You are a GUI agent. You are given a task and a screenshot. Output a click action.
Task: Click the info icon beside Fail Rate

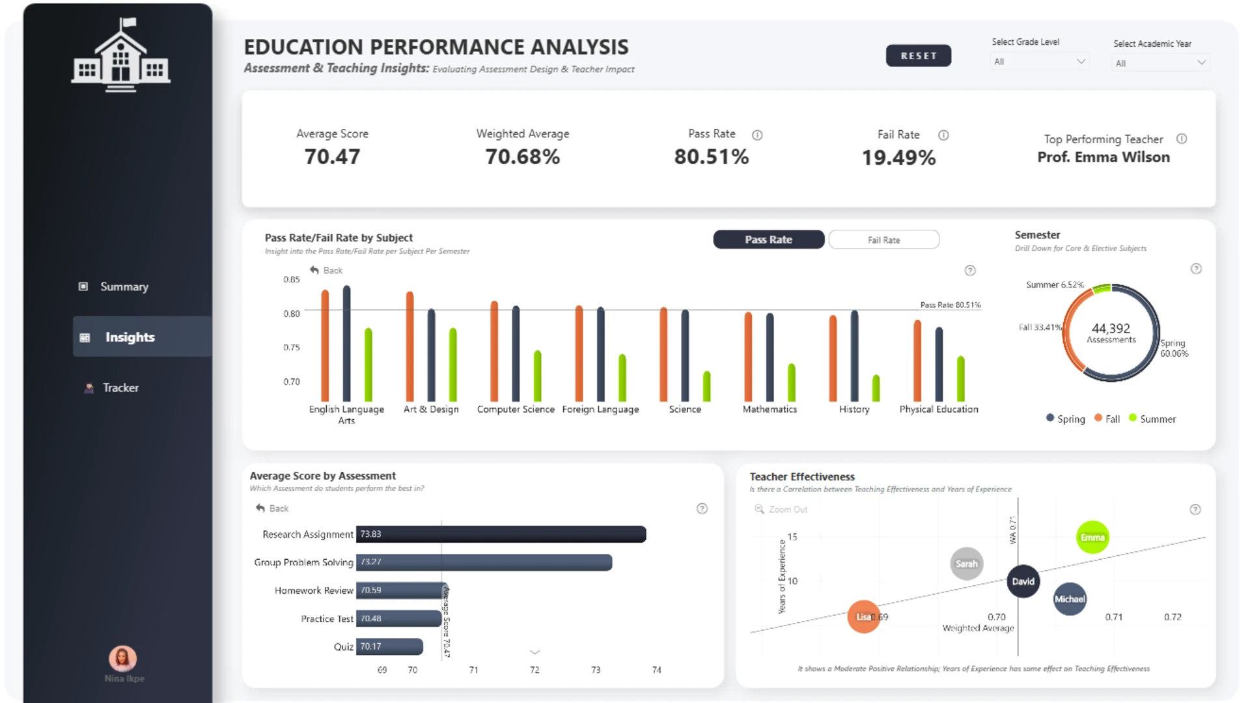point(943,135)
